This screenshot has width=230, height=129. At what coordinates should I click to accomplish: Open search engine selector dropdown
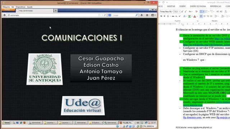[110, 15]
